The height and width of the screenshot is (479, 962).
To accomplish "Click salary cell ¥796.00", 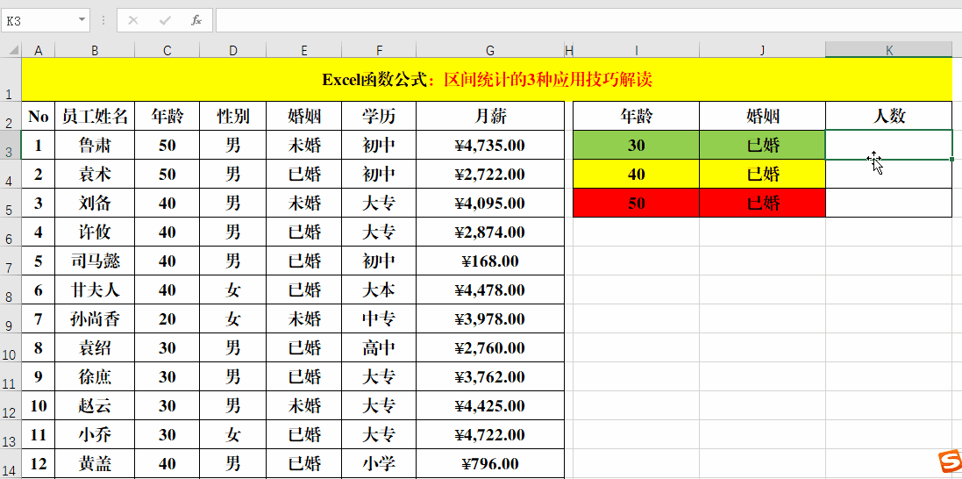I will (489, 463).
